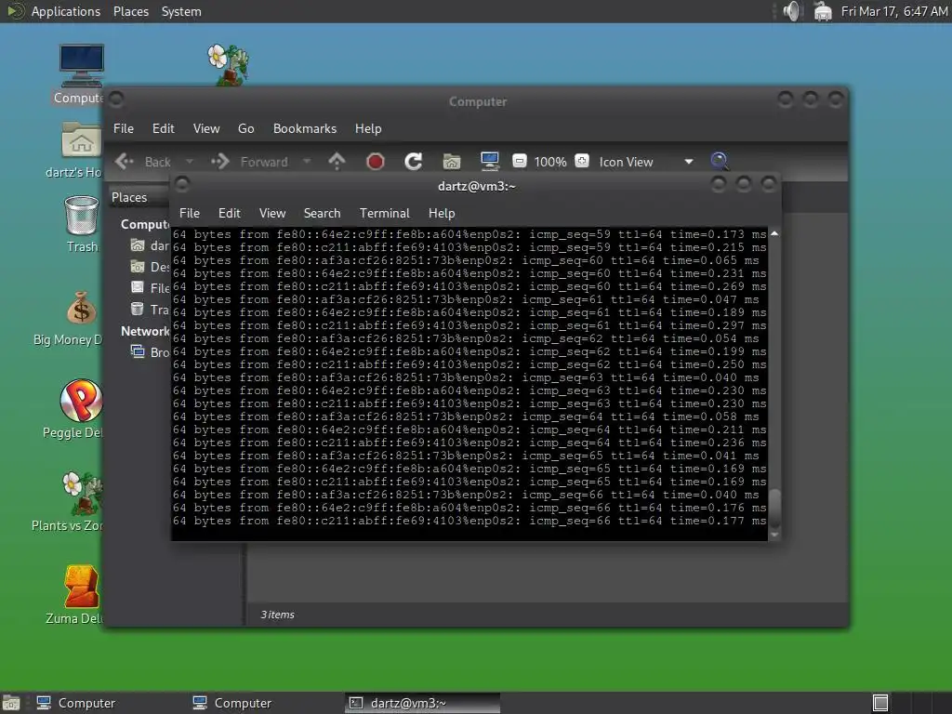Open System menu in top panel

click(181, 11)
